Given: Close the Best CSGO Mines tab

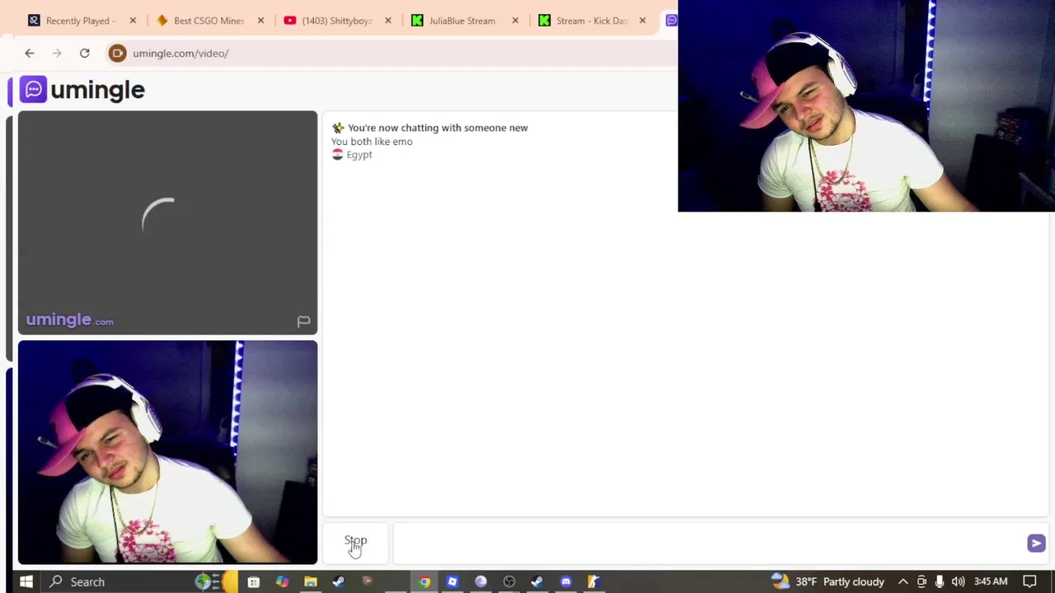Looking at the screenshot, I should pos(260,21).
